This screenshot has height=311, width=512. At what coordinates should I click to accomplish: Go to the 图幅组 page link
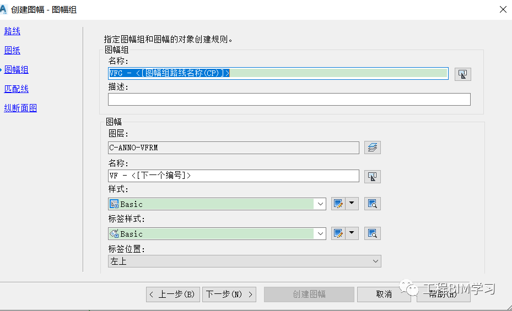[x=17, y=69]
